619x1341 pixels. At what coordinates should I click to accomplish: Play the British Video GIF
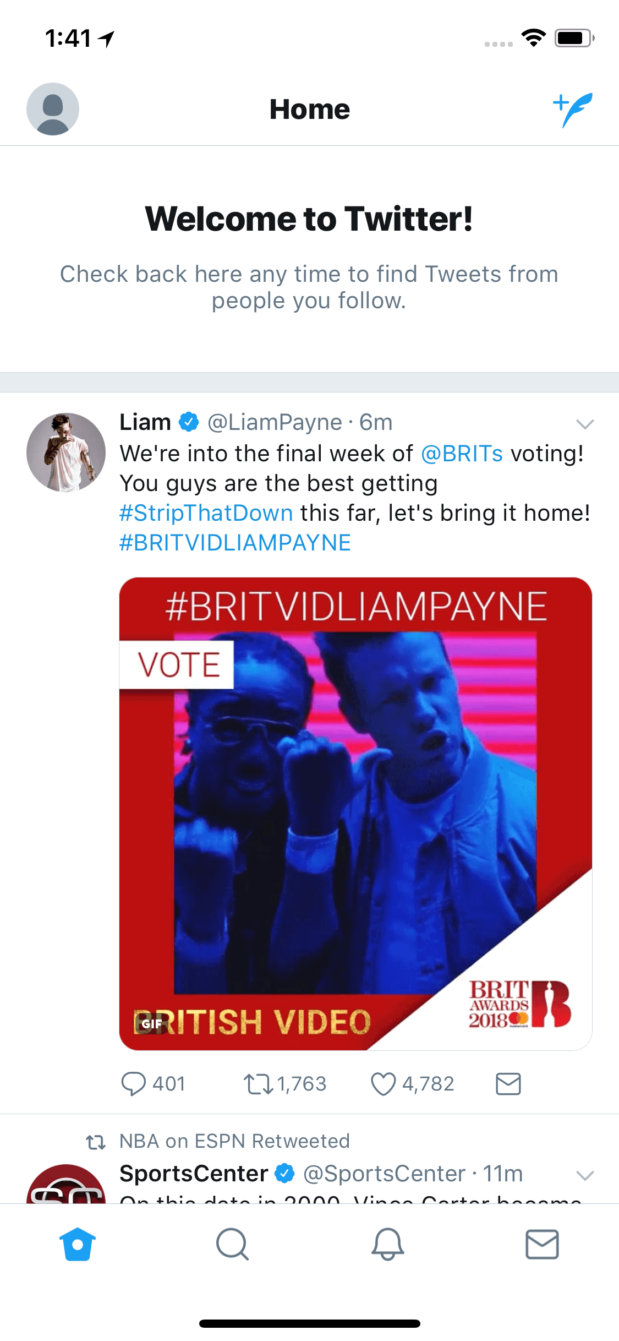355,814
